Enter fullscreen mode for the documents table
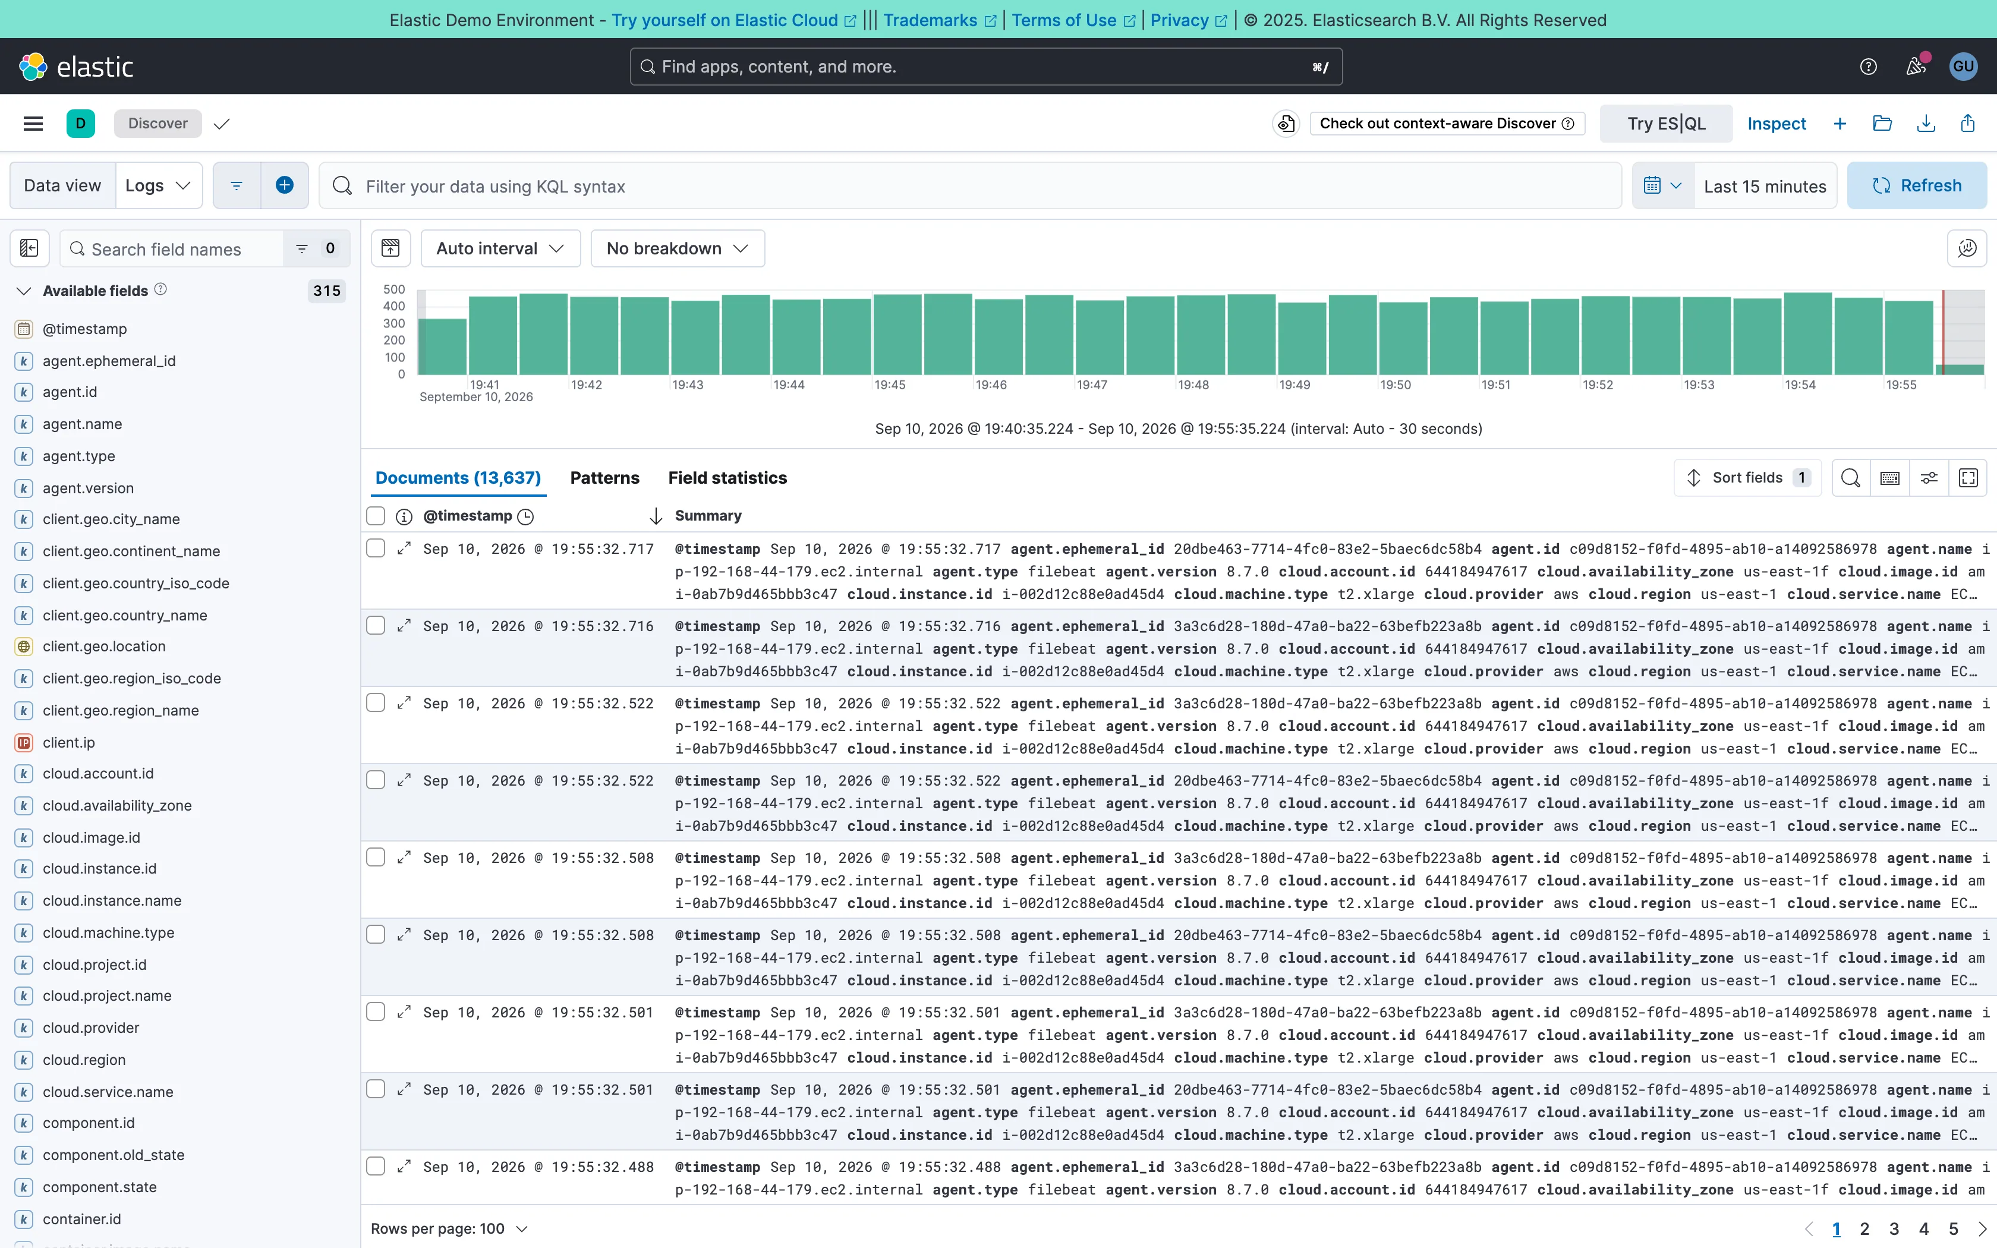 (x=1968, y=478)
